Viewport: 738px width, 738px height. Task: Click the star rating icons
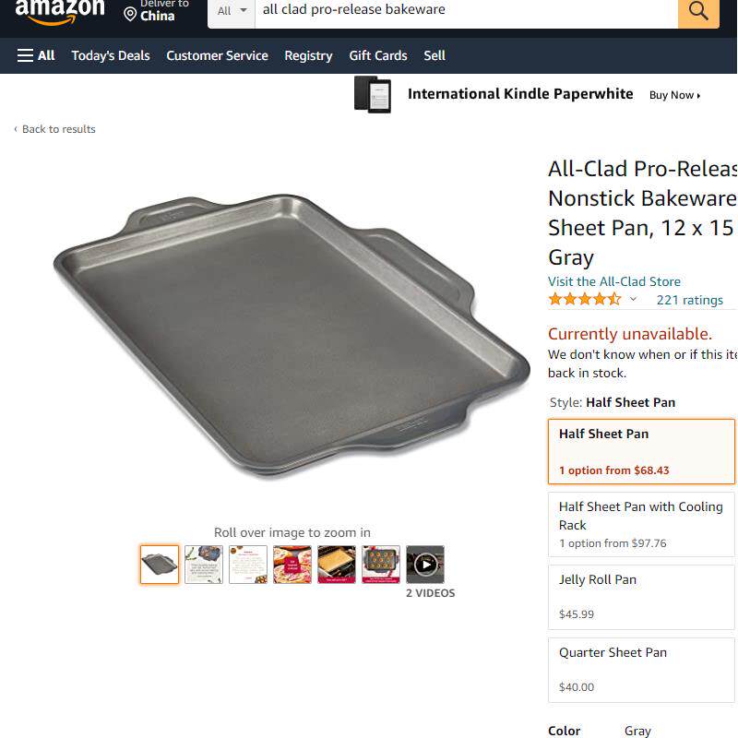585,299
